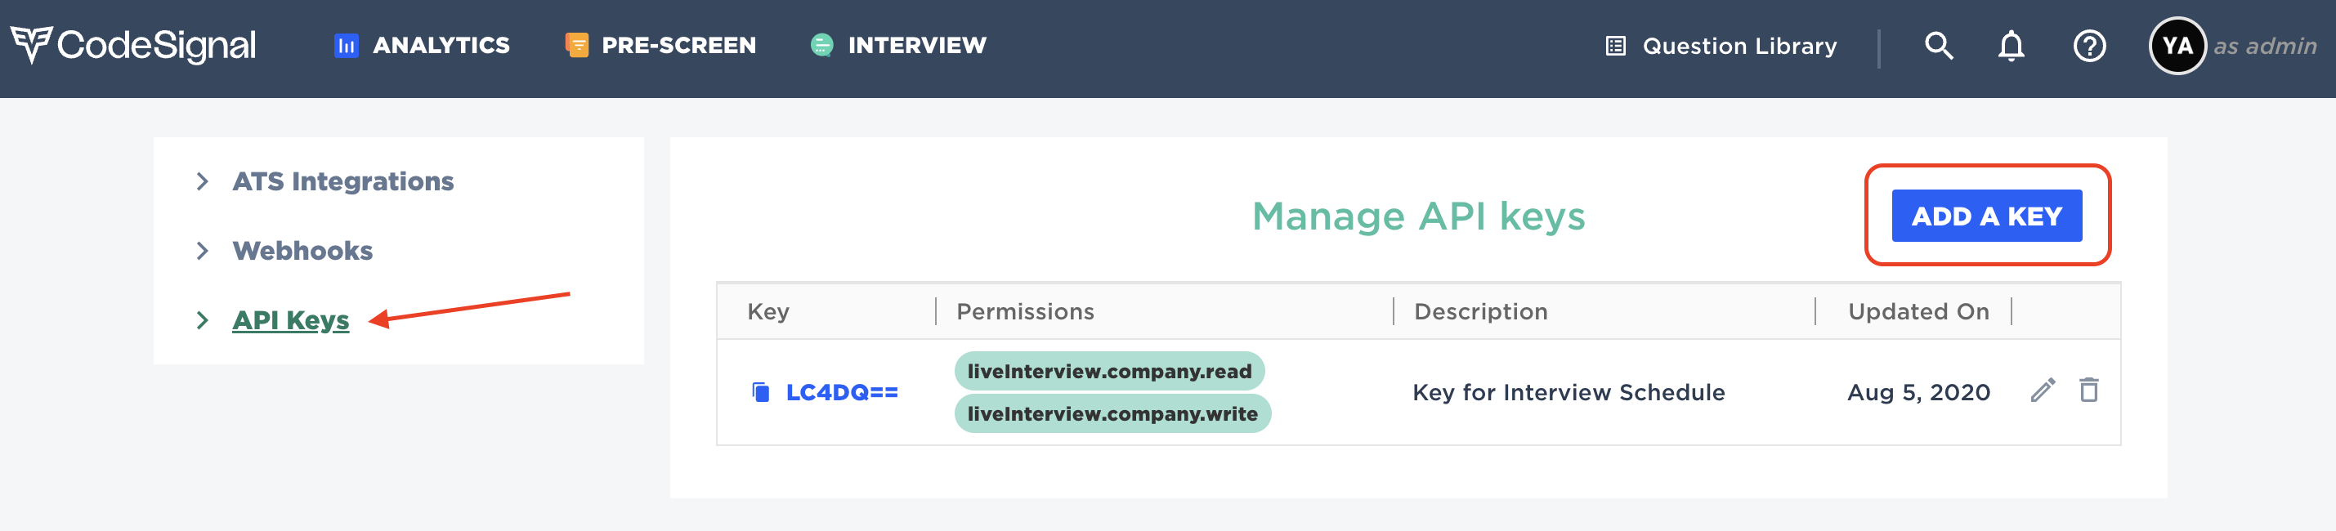Edit the API key with the pencil icon

click(x=2043, y=391)
